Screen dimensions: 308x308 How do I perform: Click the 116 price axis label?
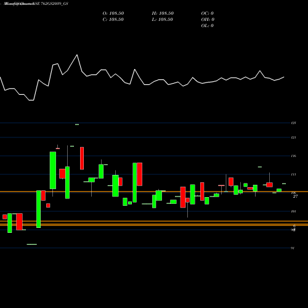(x=293, y=156)
